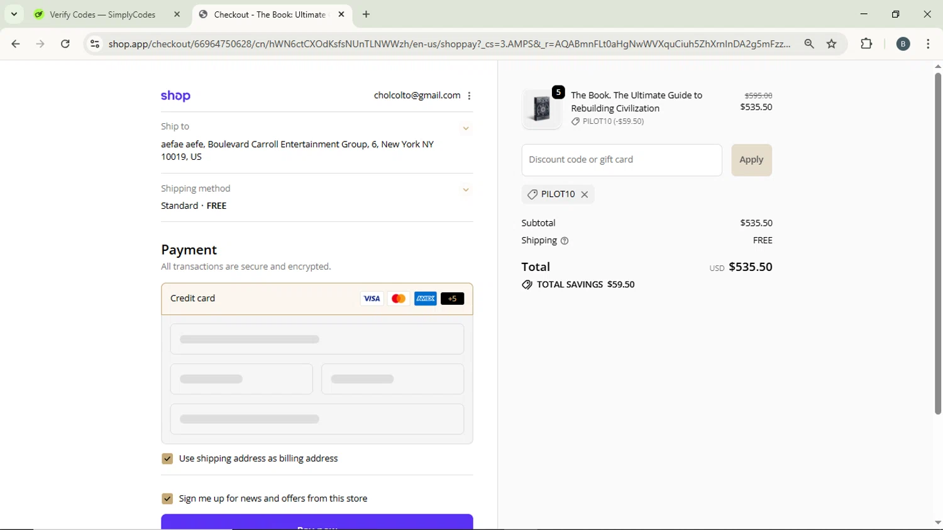Screen dimensions: 943x530
Task: Open the Extensions puzzle icon
Action: tap(866, 44)
